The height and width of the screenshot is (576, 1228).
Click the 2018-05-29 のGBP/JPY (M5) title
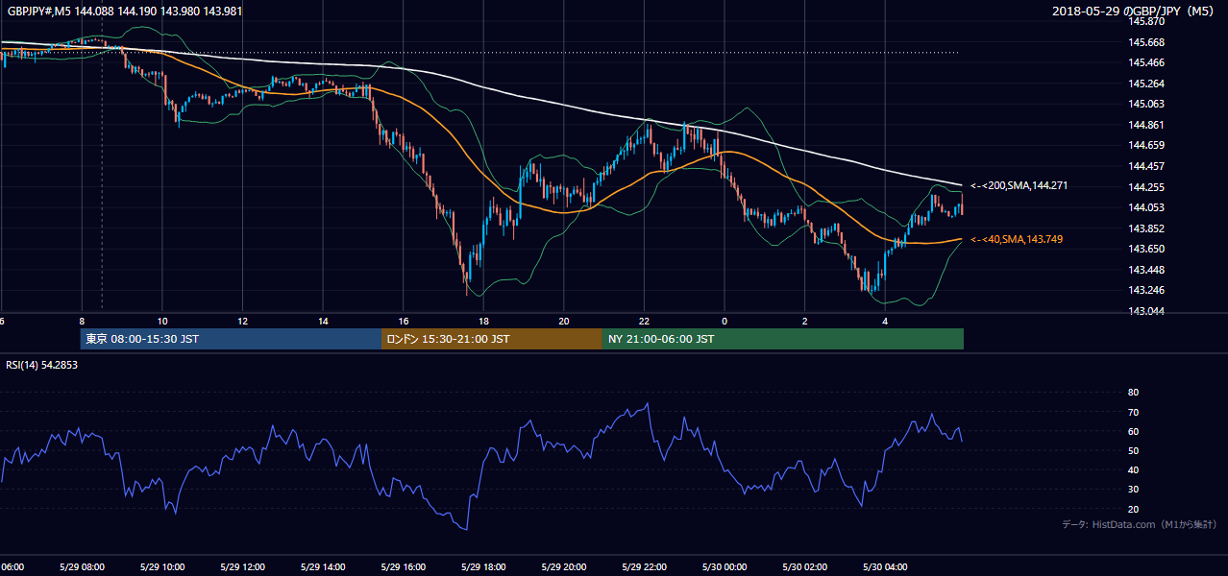[x=1135, y=11]
